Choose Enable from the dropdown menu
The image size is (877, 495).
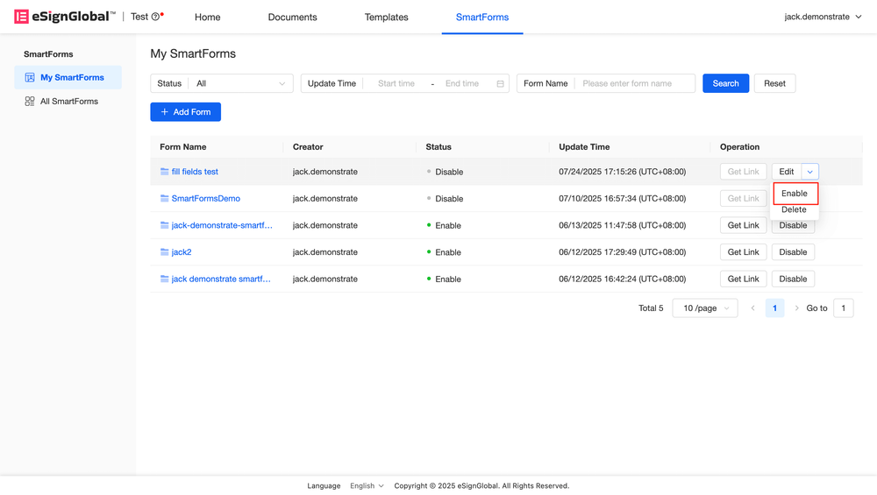pos(795,194)
